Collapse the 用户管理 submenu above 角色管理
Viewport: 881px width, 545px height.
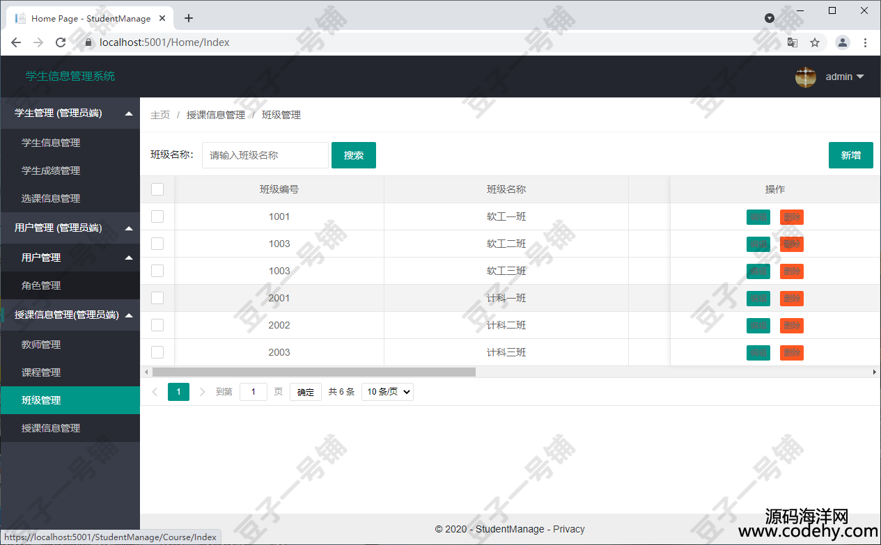(70, 258)
